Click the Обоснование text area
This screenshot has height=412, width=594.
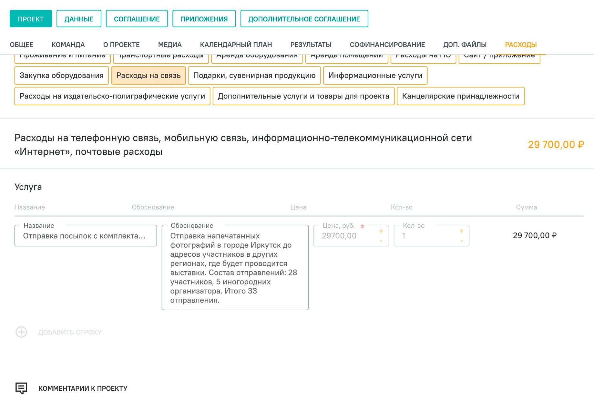235,267
